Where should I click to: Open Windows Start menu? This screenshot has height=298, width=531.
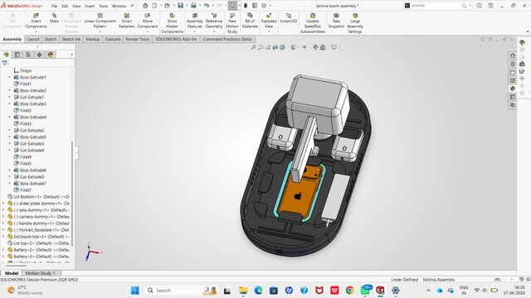pos(134,291)
